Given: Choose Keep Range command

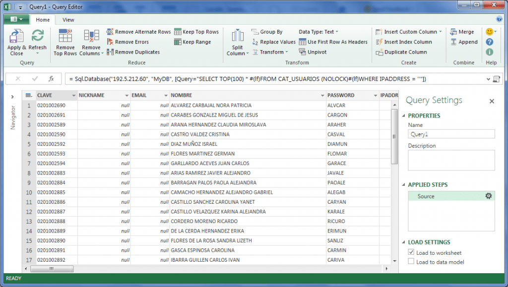Looking at the screenshot, I should pos(192,42).
